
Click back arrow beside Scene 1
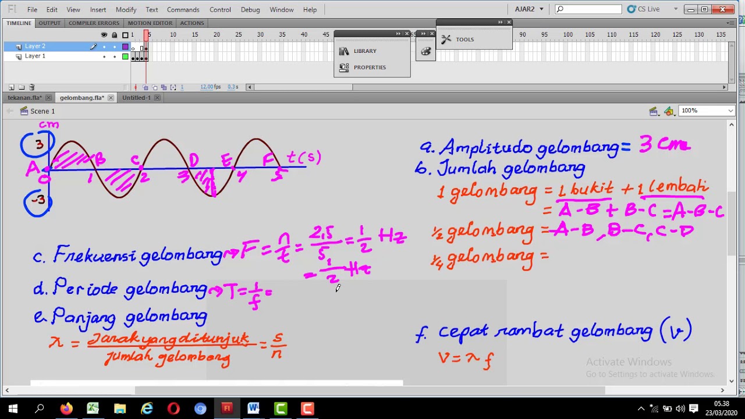10,111
